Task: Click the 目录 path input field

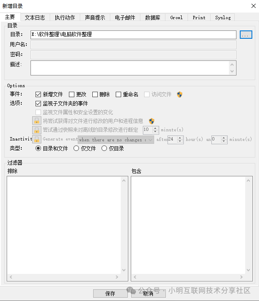Action: click(x=133, y=35)
